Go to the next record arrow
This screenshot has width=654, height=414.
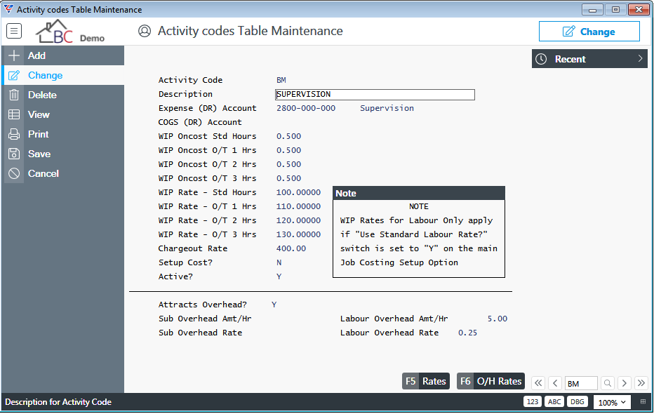coord(625,382)
